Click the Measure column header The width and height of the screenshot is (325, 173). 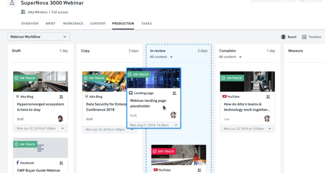point(295,51)
